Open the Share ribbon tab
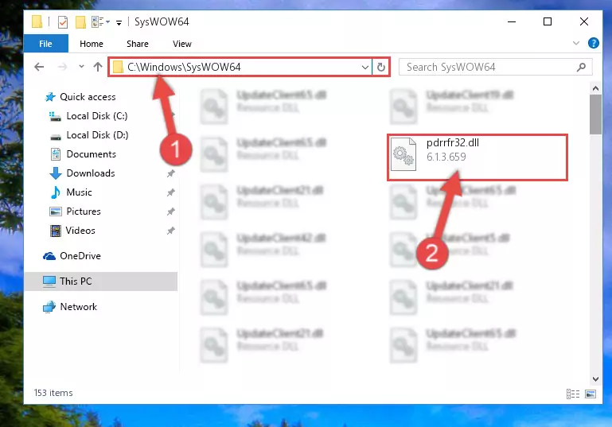The height and width of the screenshot is (427, 612). coord(138,44)
